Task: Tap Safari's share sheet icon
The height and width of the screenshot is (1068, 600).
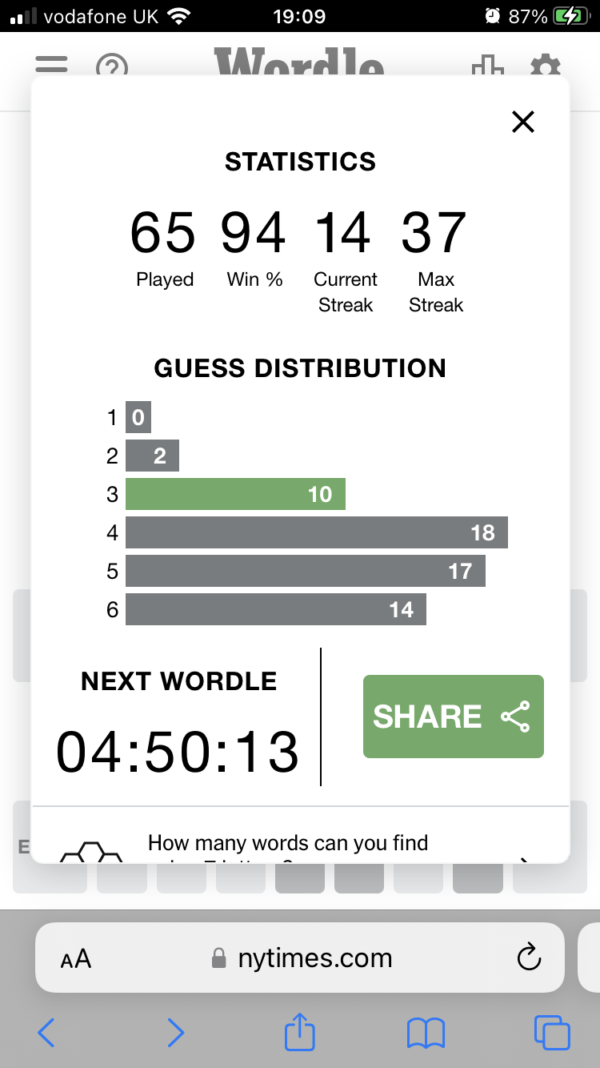Action: pyautogui.click(x=300, y=1032)
